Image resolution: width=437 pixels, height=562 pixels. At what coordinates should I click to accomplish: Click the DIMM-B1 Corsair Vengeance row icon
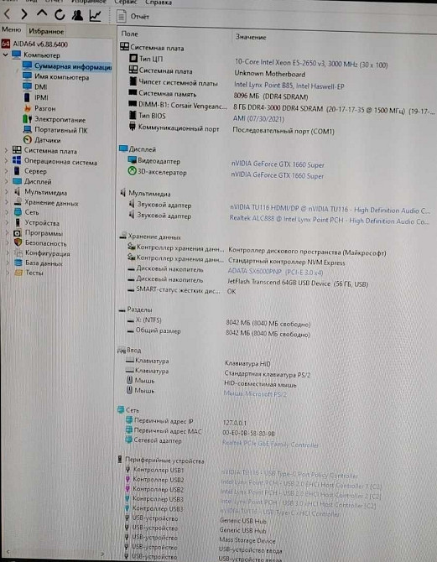click(133, 104)
